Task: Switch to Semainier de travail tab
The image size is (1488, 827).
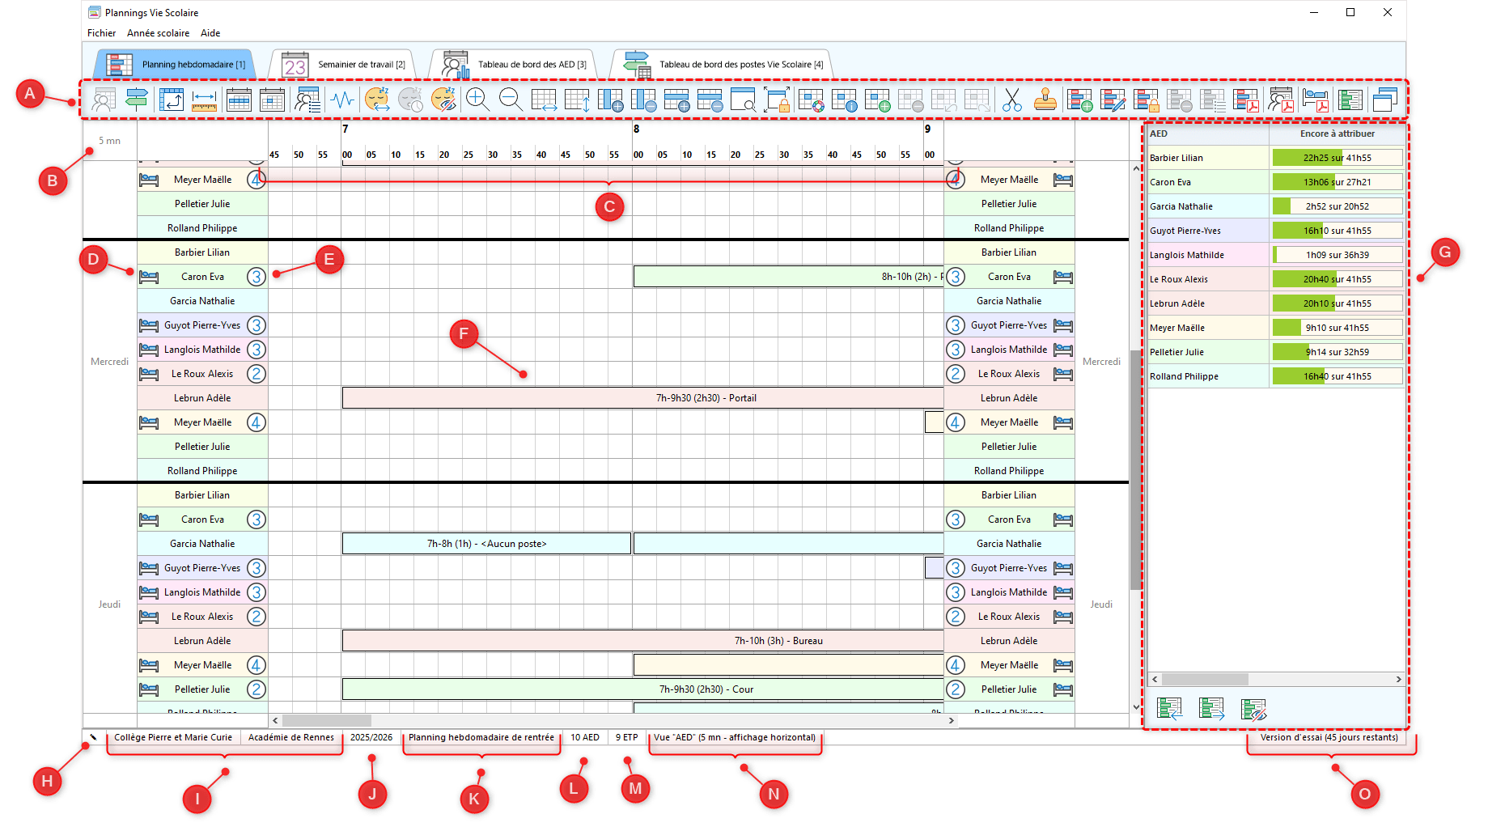Action: (344, 65)
